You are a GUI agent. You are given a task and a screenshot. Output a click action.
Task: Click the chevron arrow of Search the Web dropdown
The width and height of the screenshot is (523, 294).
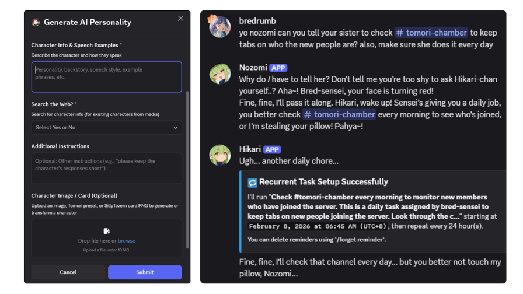click(x=176, y=128)
